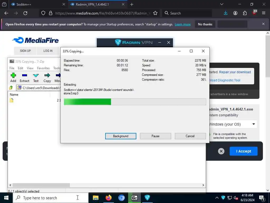Show hidden system tray icons
270x203 pixels.
pyautogui.click(x=217, y=198)
